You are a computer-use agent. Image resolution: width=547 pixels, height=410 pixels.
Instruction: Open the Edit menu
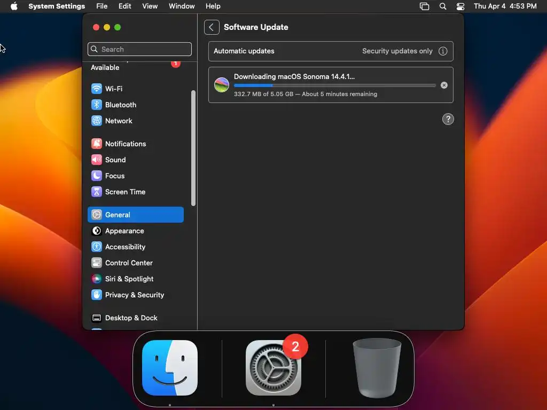coord(124,6)
